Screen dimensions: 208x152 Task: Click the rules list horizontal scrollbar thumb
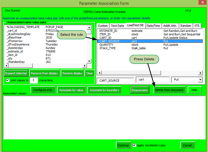(131, 73)
